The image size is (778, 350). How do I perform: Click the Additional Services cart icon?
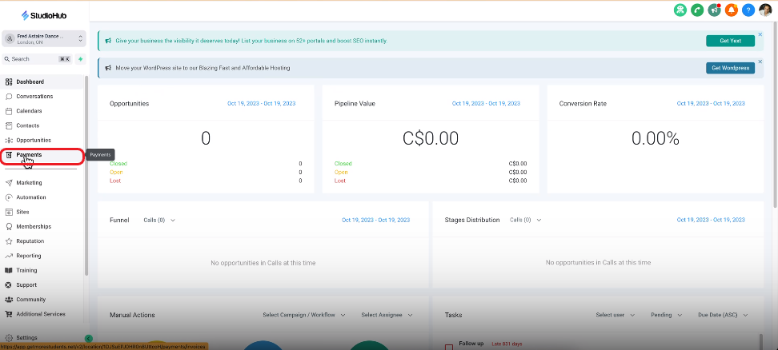tap(9, 314)
